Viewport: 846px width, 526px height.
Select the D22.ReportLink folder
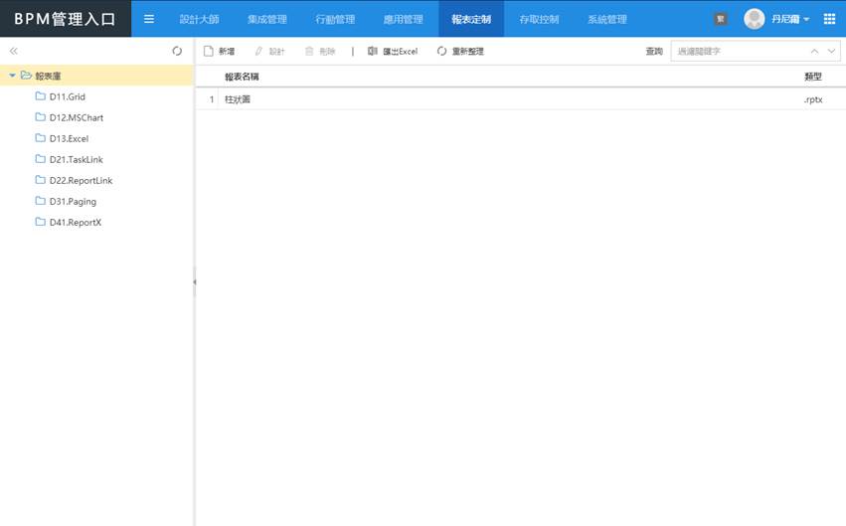coord(81,181)
